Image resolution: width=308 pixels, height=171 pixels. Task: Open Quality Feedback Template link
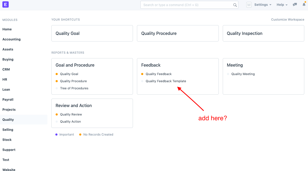pyautogui.click(x=166, y=81)
